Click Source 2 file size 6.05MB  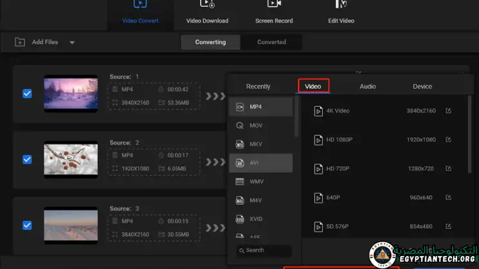177,169
